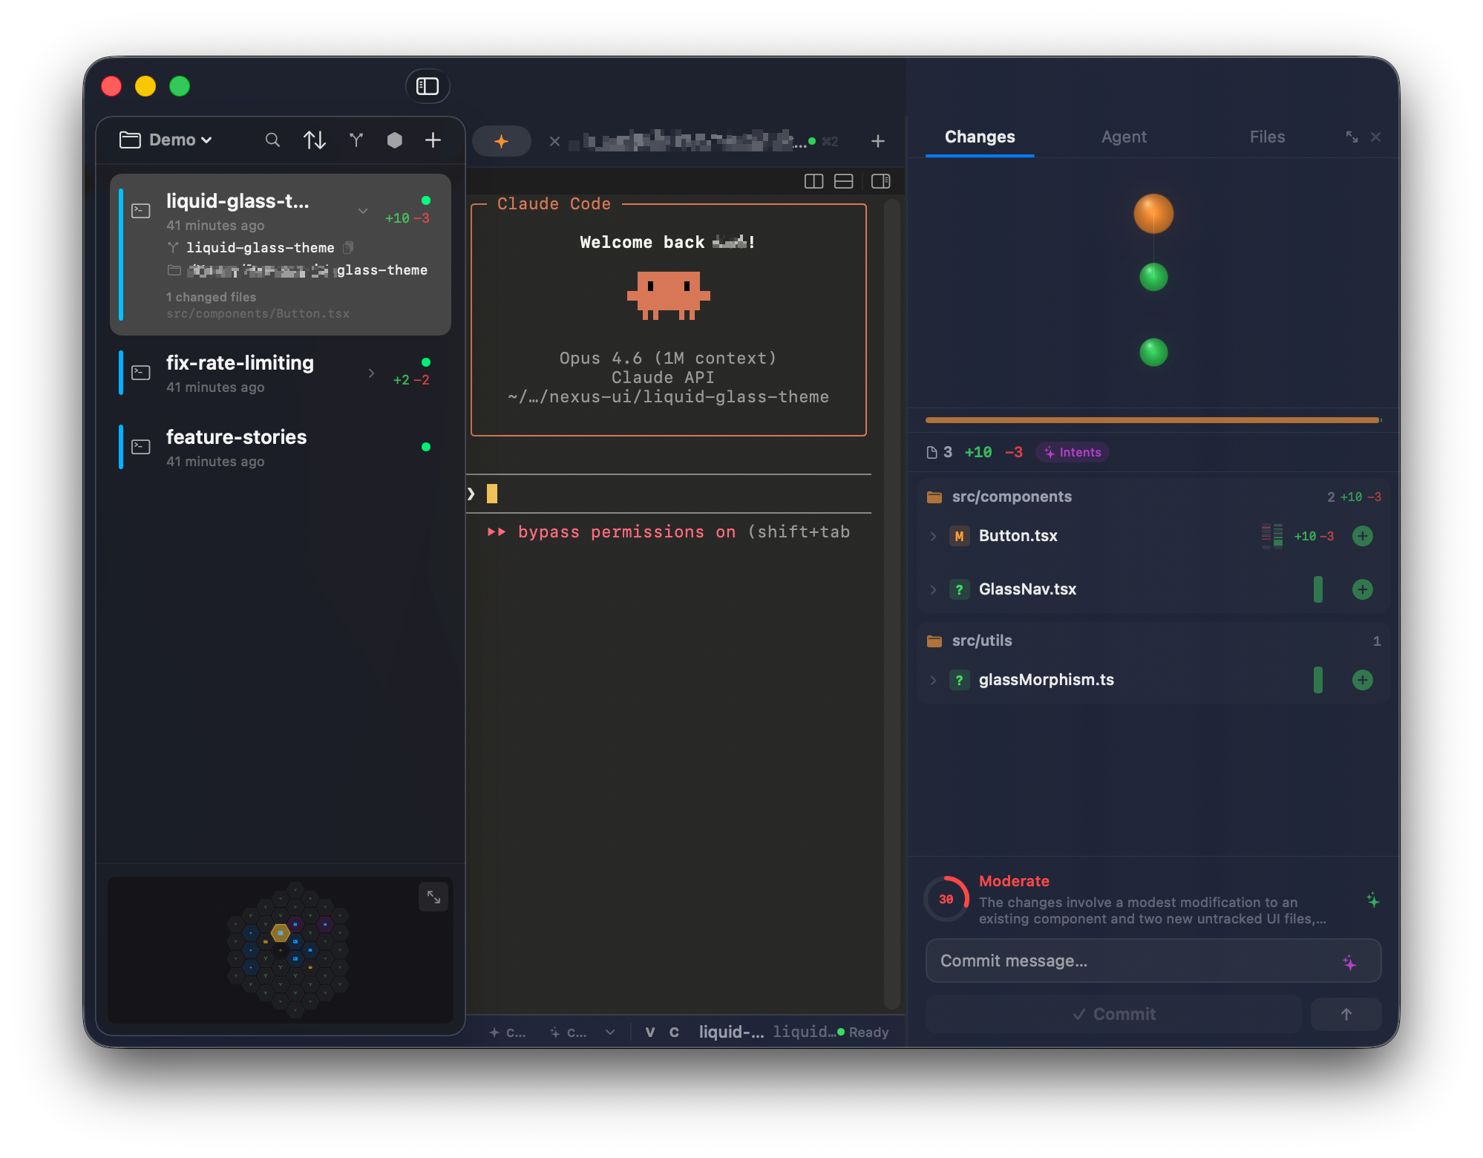Screen dimensions: 1483x1158
Task: Click the src/components folder header
Action: click(1153, 497)
